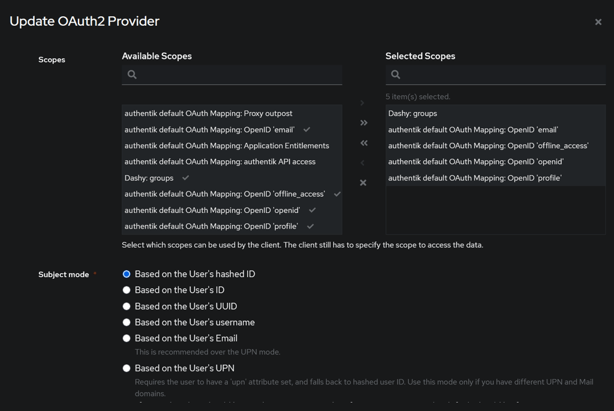Select Application Entitlements mapping in available list
614x411 pixels.
232,145
